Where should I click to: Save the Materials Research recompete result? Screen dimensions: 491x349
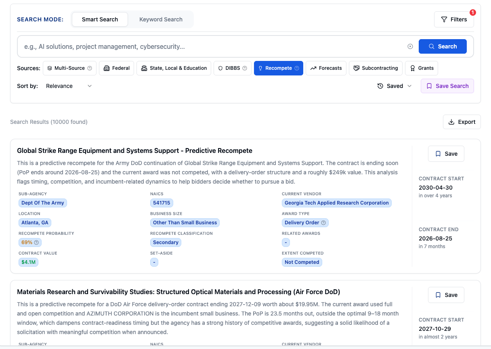tap(446, 295)
